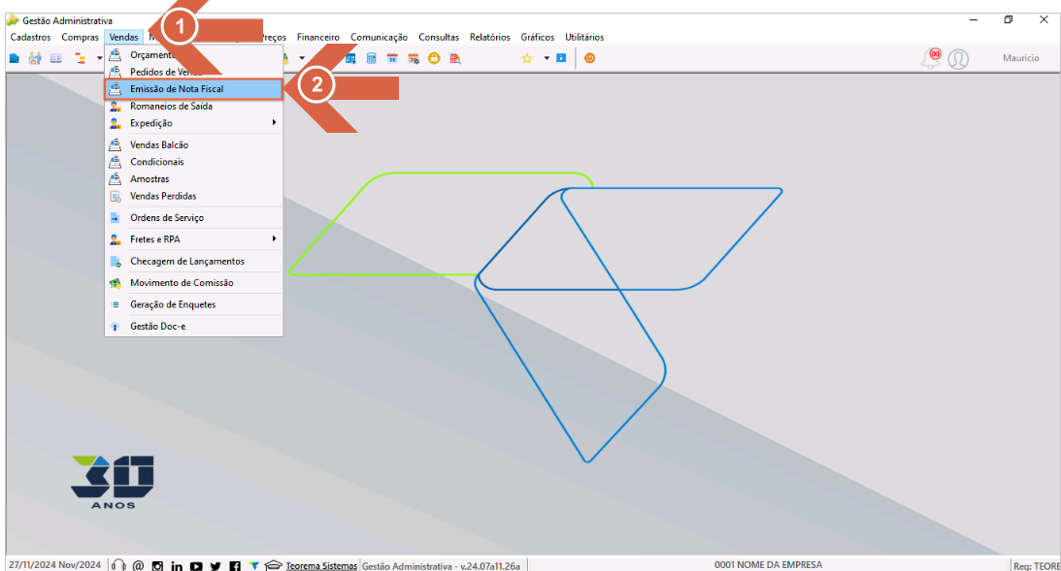The width and height of the screenshot is (1061, 571).
Task: Open the Relatórios menu
Action: (x=490, y=37)
